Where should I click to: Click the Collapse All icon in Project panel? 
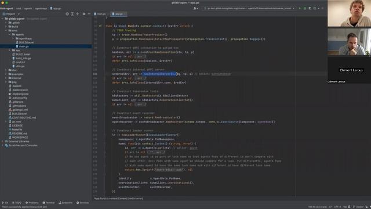78,14
